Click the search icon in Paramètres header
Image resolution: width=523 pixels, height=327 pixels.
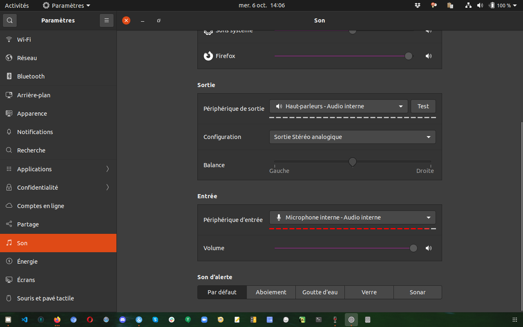point(10,20)
